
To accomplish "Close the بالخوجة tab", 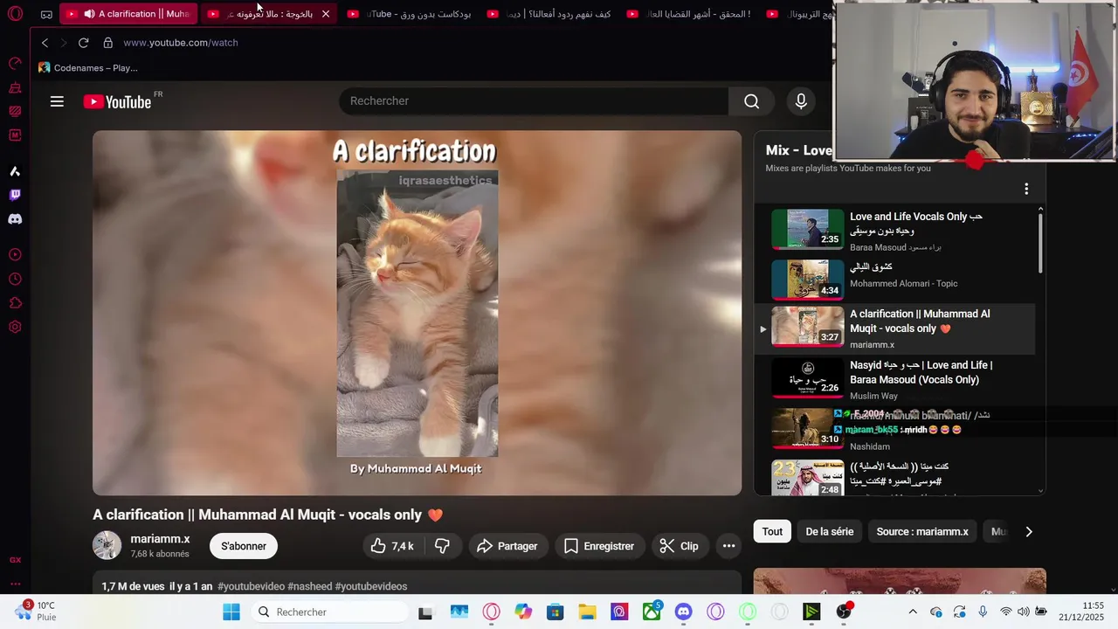I will [326, 14].
